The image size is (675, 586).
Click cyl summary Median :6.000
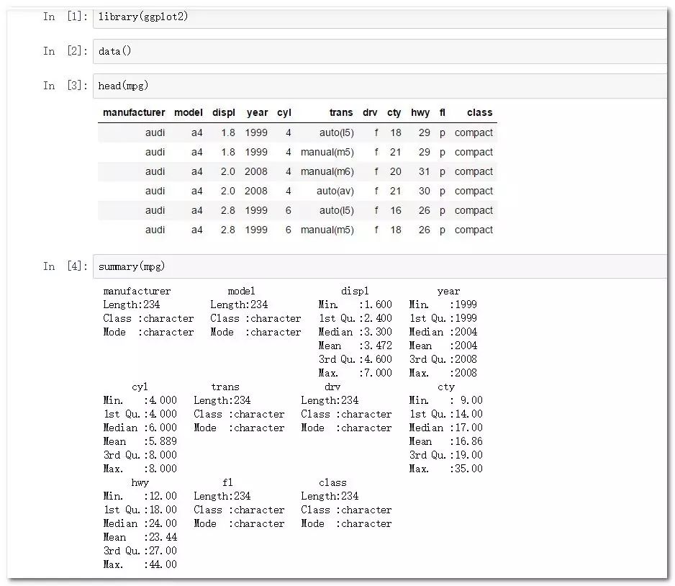[140, 428]
